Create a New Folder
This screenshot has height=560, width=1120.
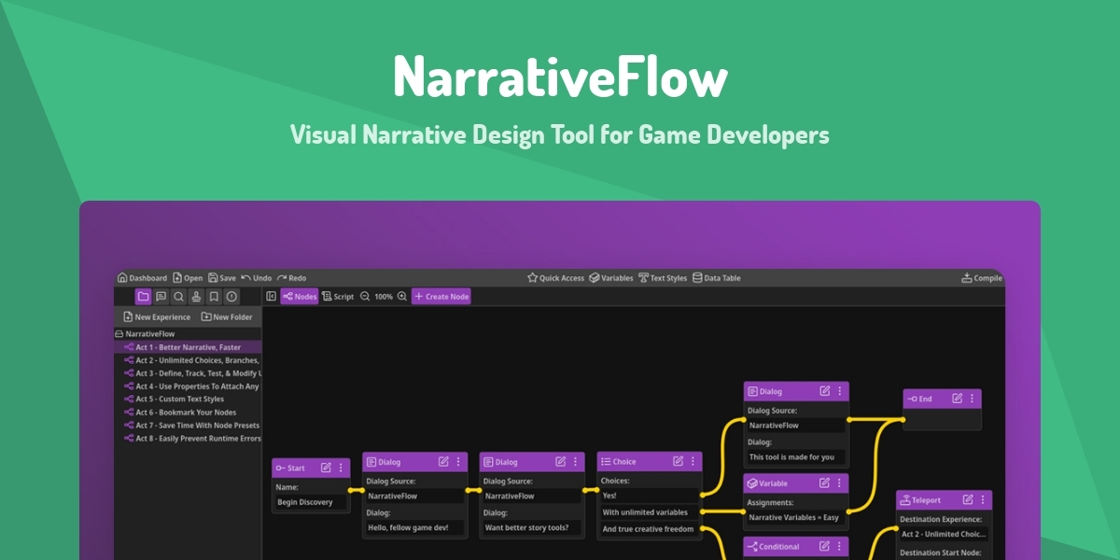pos(227,317)
